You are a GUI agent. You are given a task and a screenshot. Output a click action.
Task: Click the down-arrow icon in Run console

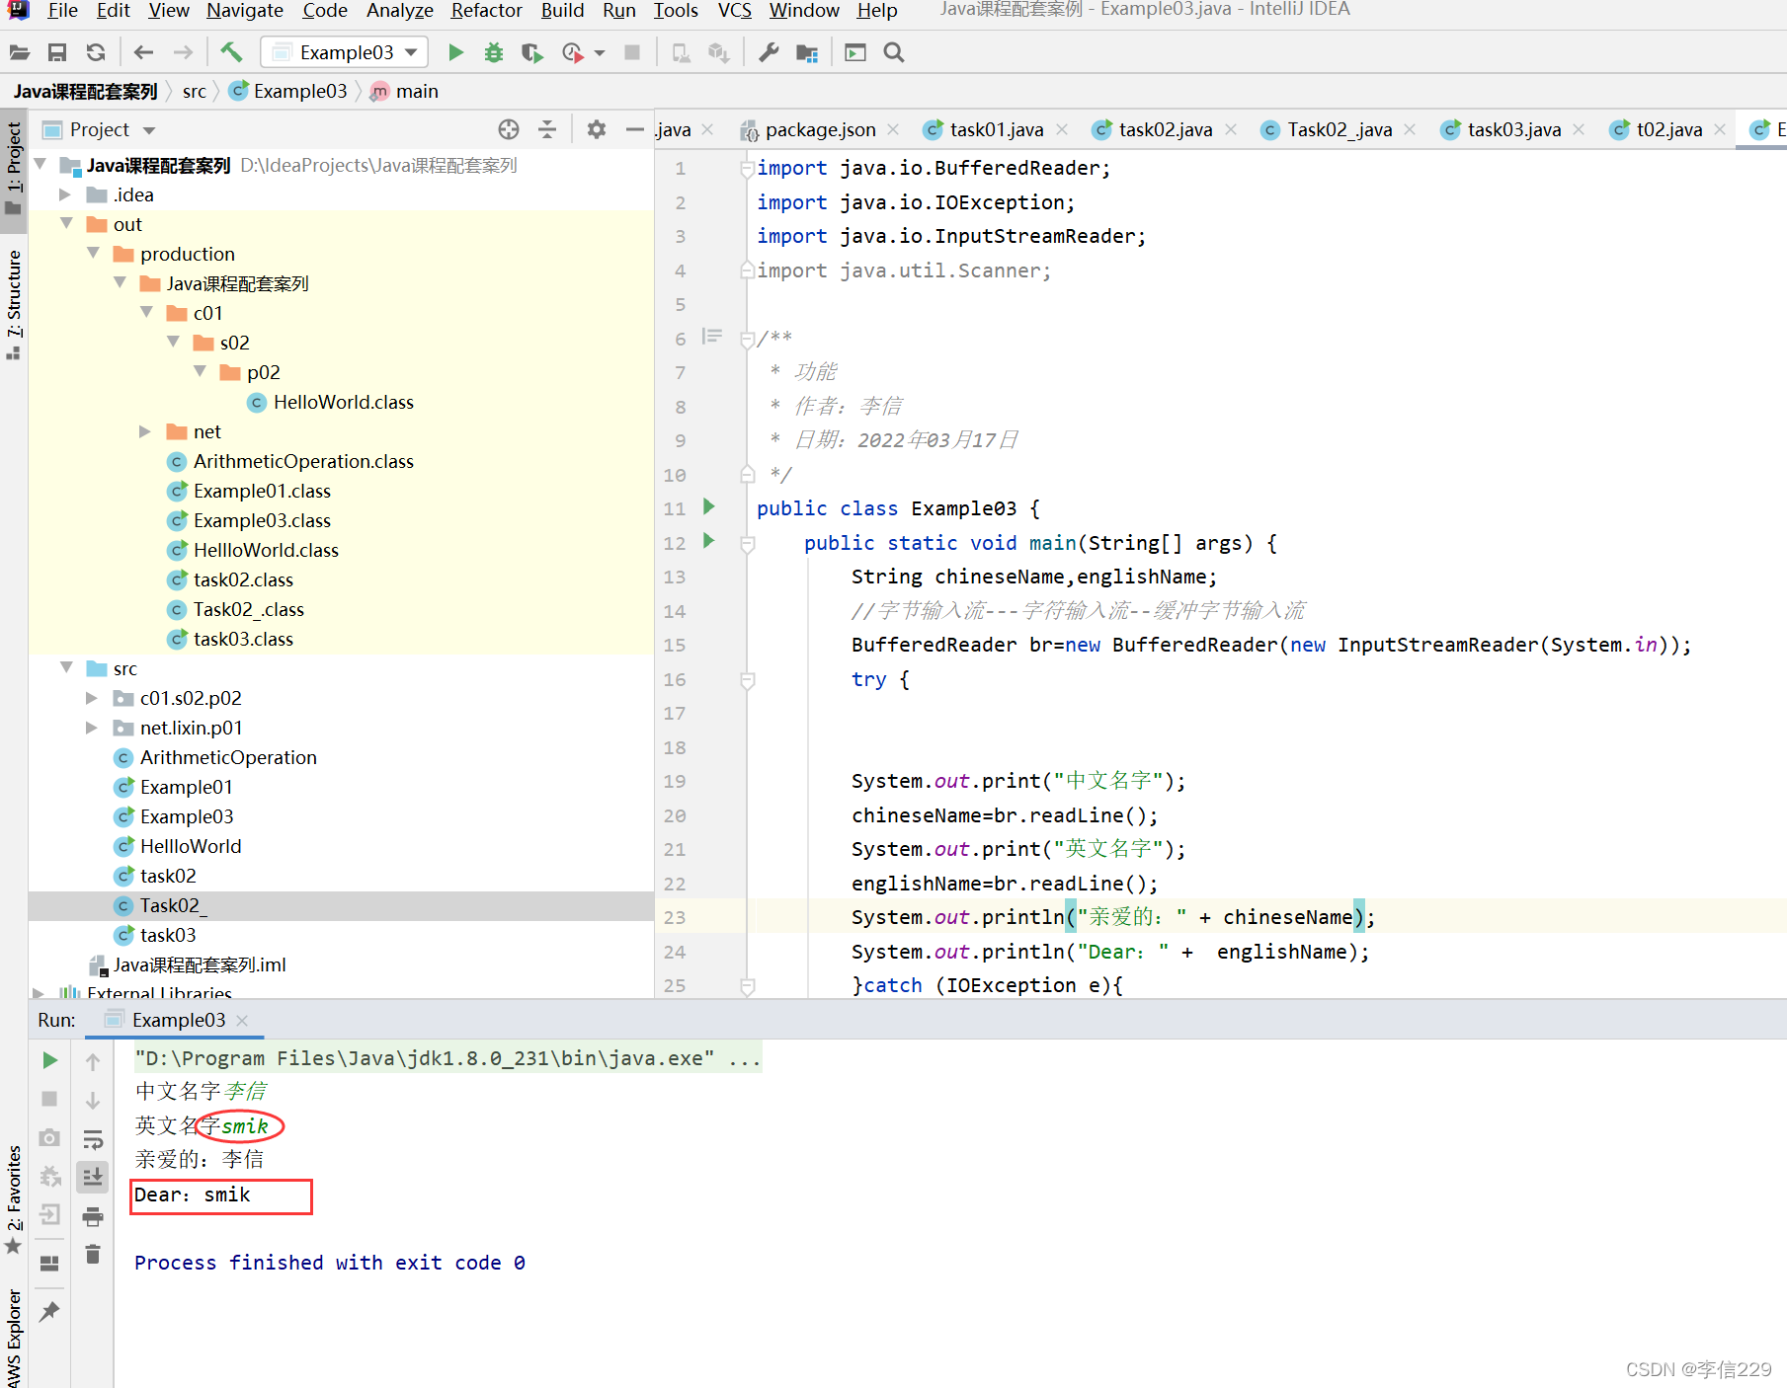(x=93, y=1100)
